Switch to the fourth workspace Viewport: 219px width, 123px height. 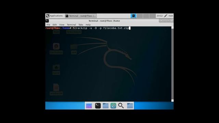(152, 16)
